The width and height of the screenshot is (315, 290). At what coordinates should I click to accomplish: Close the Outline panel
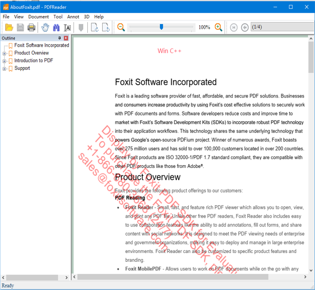point(66,38)
